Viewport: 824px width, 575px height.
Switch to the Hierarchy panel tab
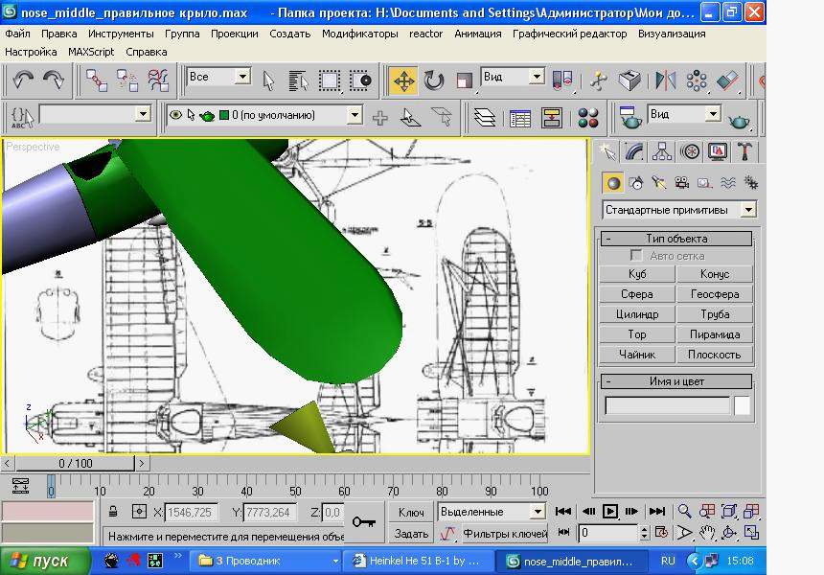[662, 151]
